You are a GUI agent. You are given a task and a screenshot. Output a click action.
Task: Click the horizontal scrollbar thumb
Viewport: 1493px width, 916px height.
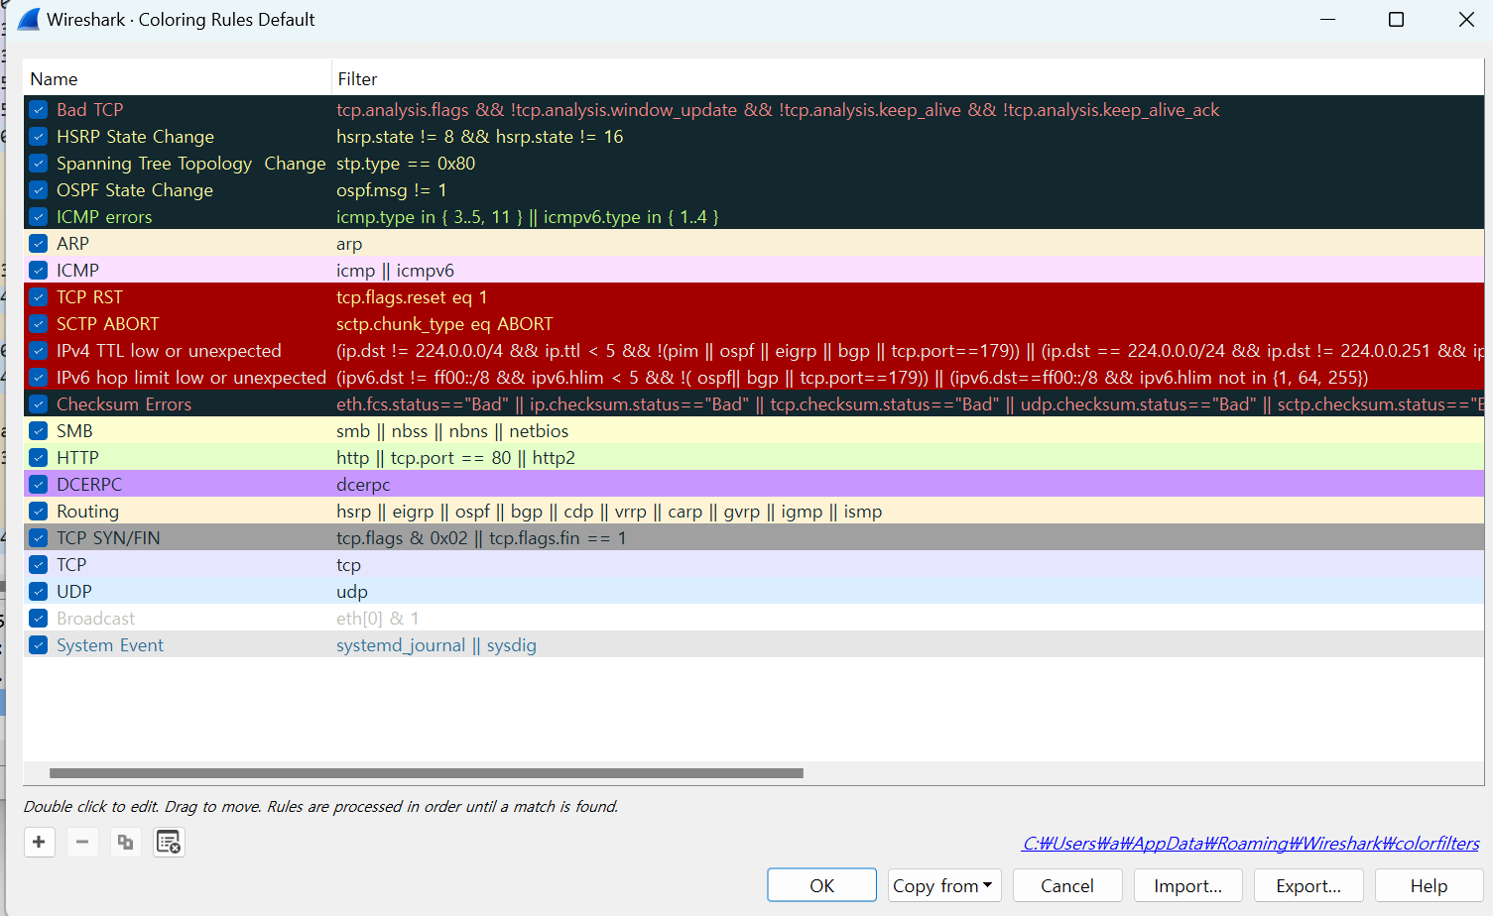(x=427, y=773)
